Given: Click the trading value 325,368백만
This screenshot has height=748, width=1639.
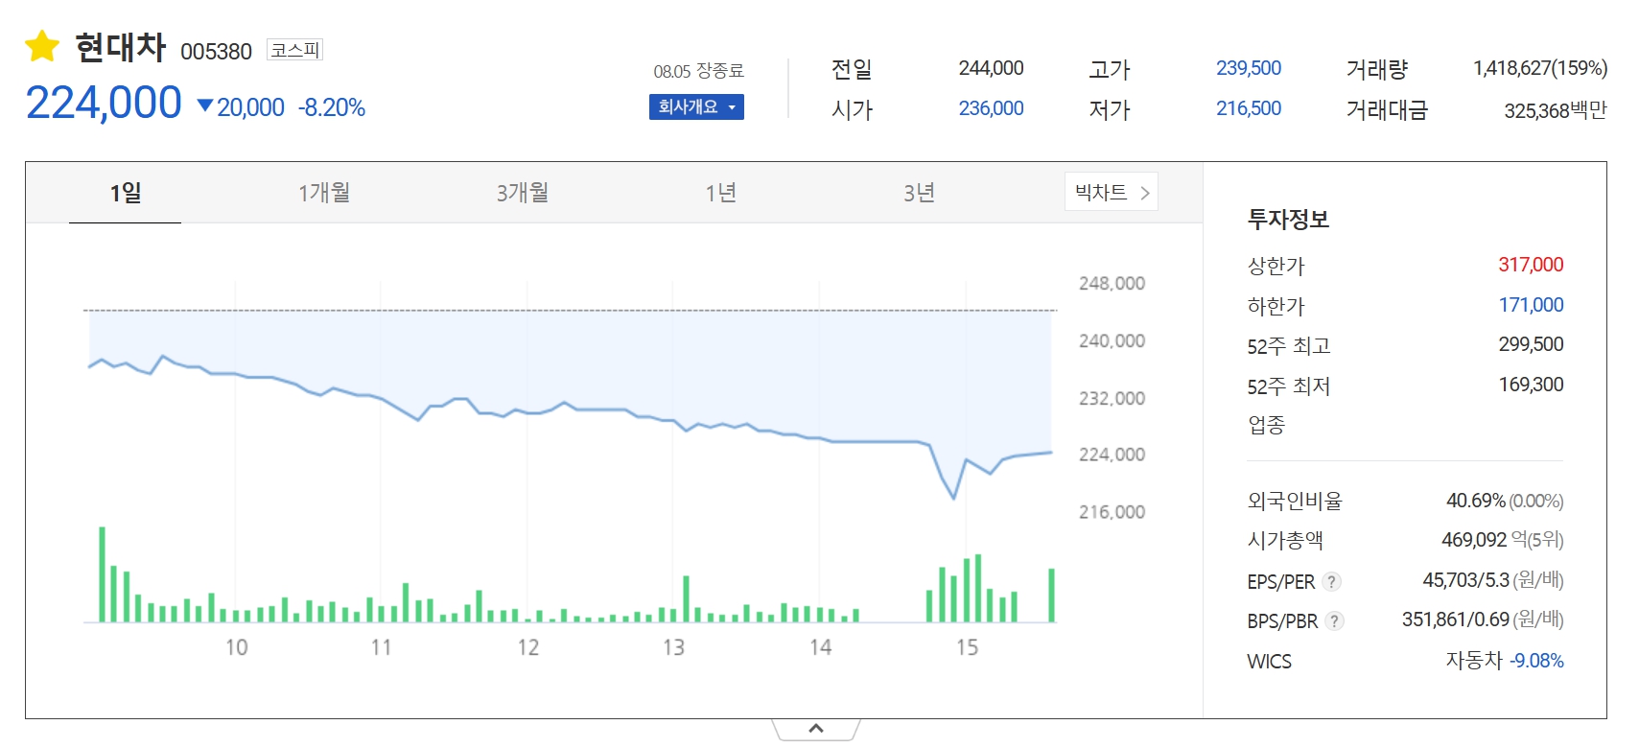Looking at the screenshot, I should pyautogui.click(x=1556, y=110).
